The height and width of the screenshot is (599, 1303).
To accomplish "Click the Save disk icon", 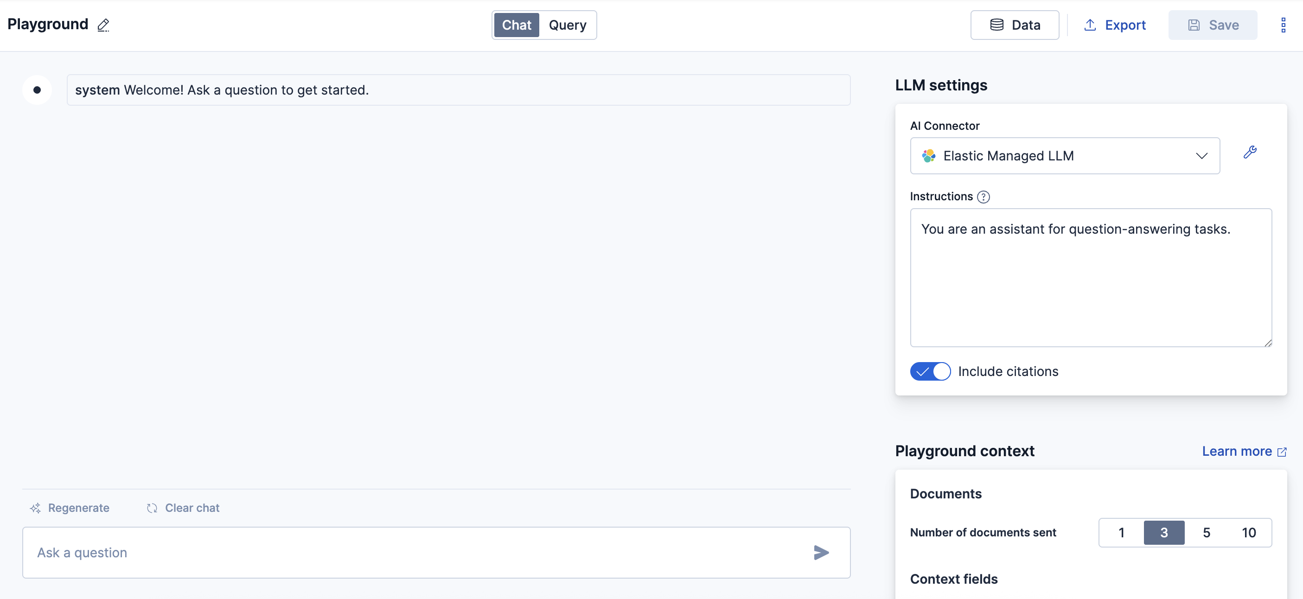I will click(x=1194, y=25).
